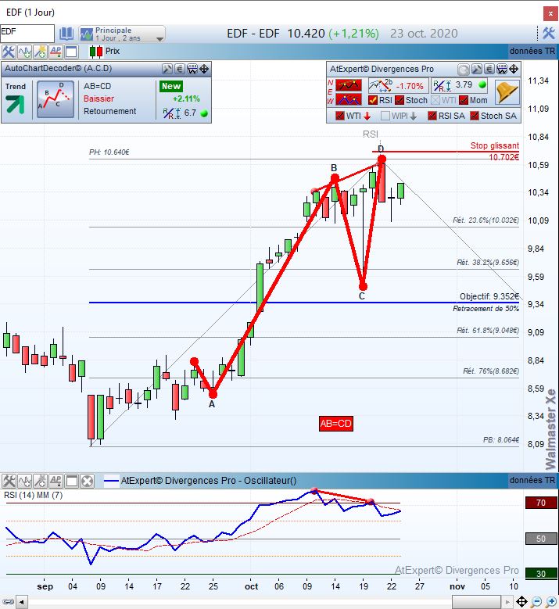The height and width of the screenshot is (609, 559).
Task: Toggle RSI SA checkbox
Action: 432,116
